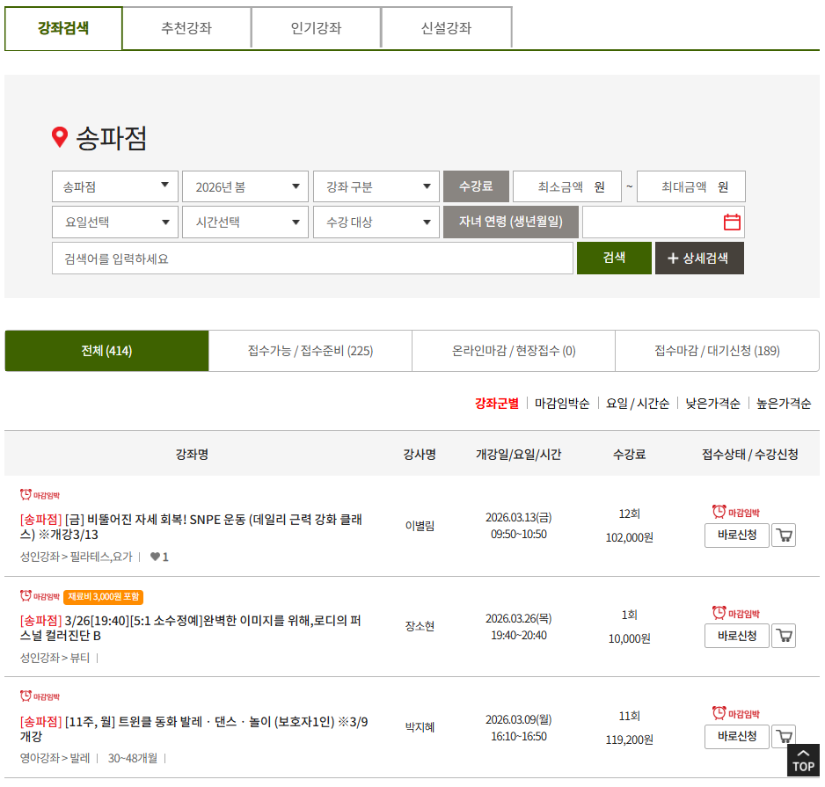Open the date picker calendar icon
Image resolution: width=825 pixels, height=787 pixels.
(x=733, y=222)
